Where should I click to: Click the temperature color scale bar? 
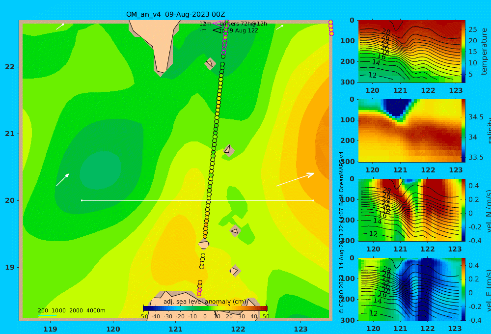tap(464, 52)
